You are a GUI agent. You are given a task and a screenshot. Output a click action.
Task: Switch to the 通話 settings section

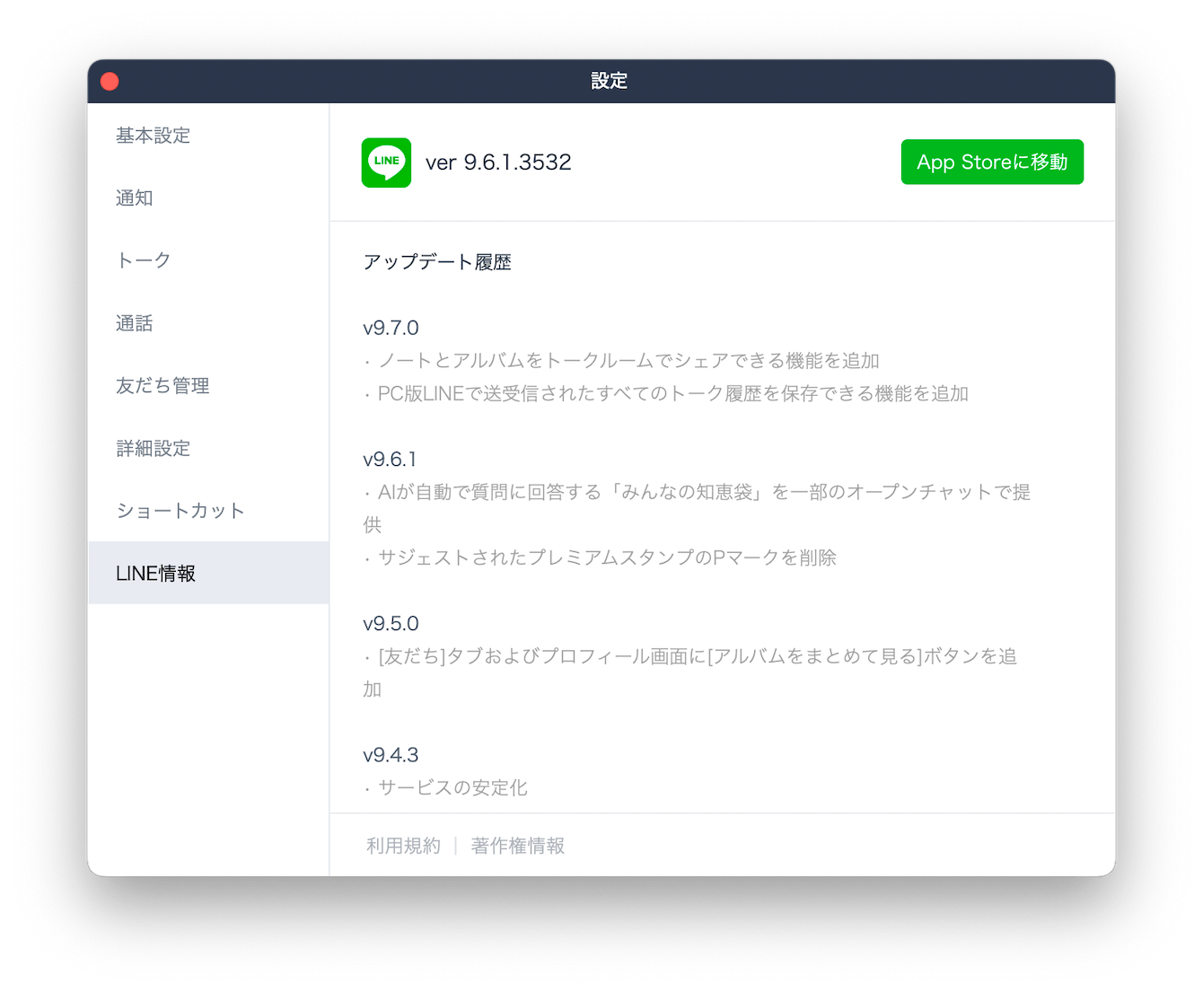click(208, 323)
